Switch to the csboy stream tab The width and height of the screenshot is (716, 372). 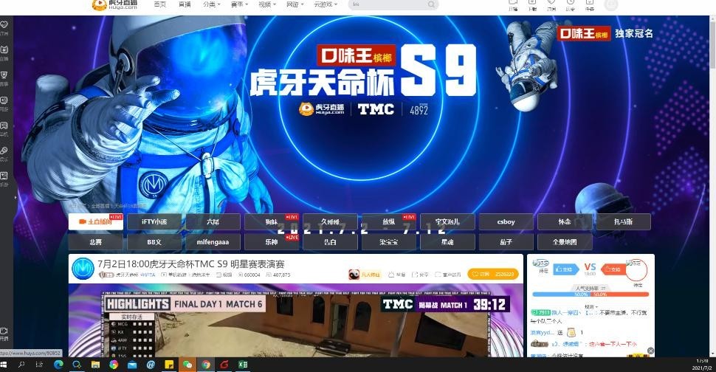point(506,222)
